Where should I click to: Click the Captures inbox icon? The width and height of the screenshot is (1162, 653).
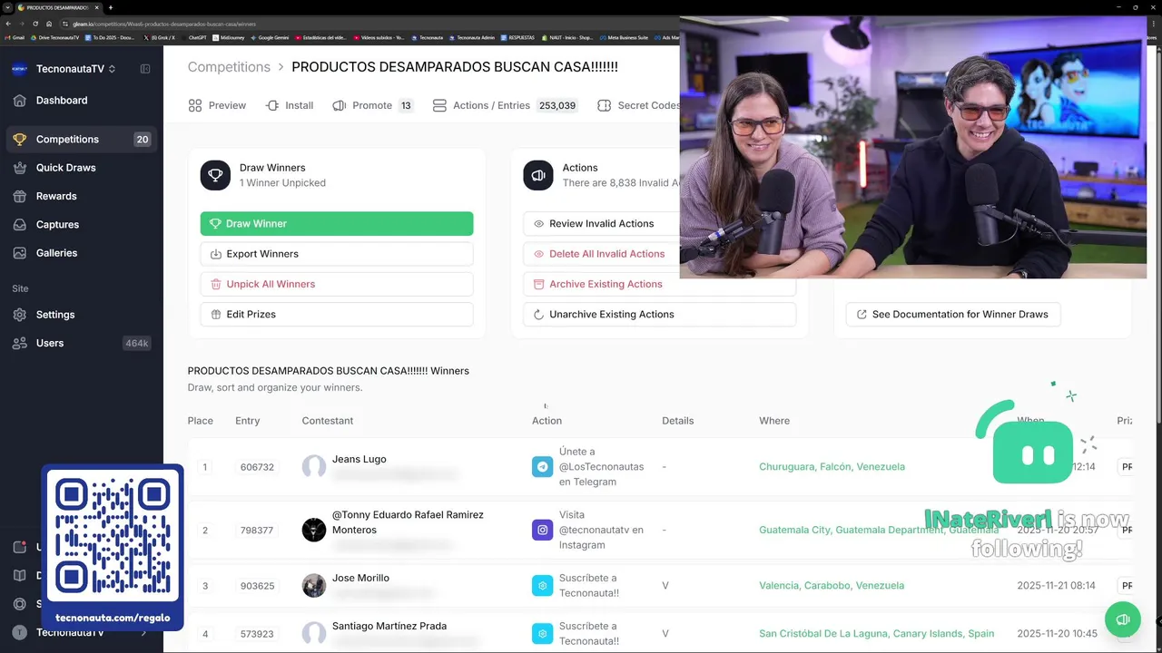click(20, 225)
